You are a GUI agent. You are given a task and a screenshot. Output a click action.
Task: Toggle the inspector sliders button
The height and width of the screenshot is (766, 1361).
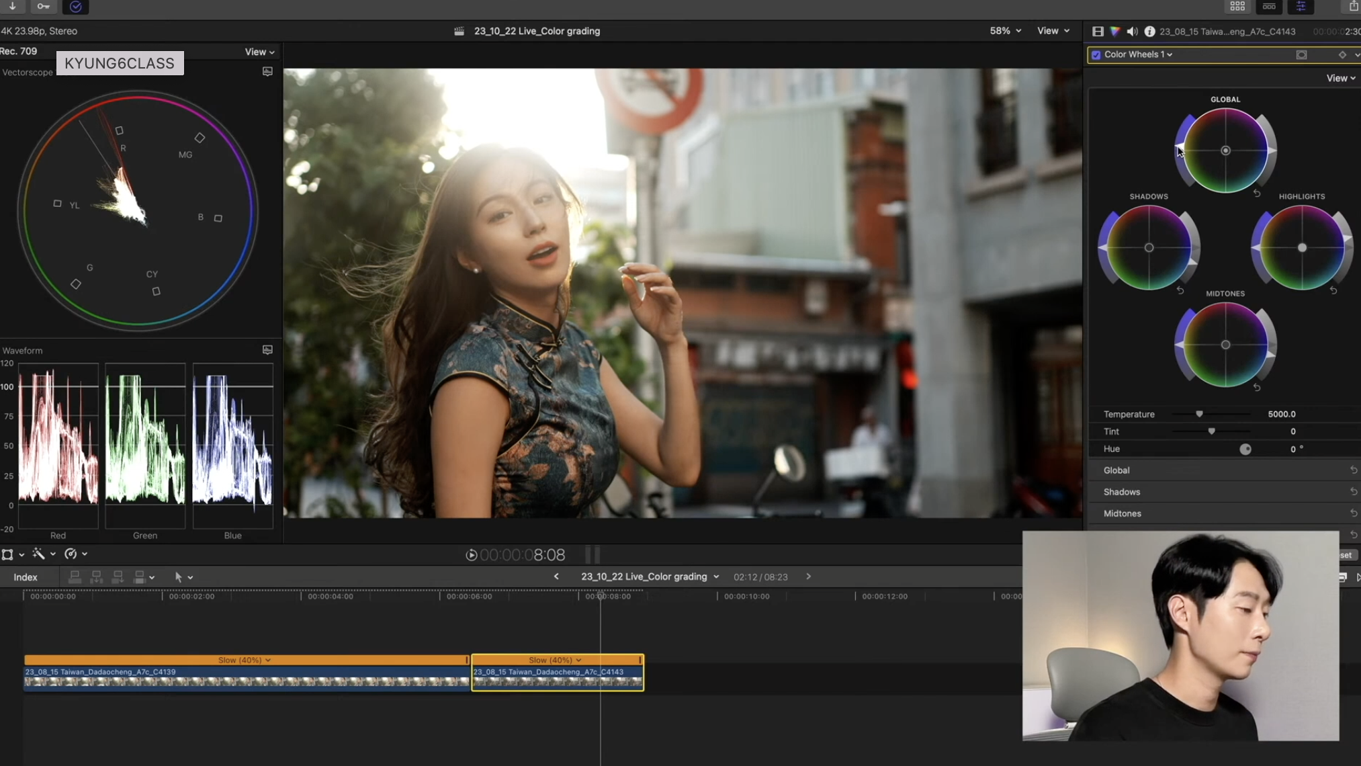[1301, 7]
